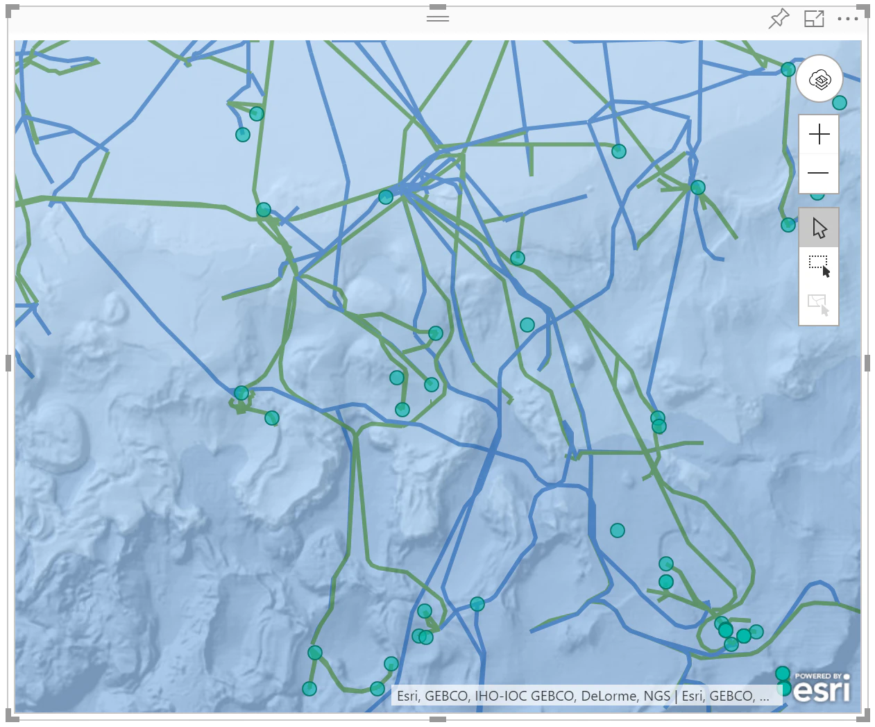Pin this map visual to a dashboard
Screen dimensions: 875x727
coord(779,19)
